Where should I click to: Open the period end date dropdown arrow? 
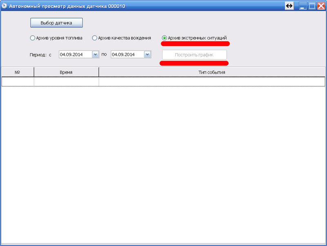(x=147, y=54)
